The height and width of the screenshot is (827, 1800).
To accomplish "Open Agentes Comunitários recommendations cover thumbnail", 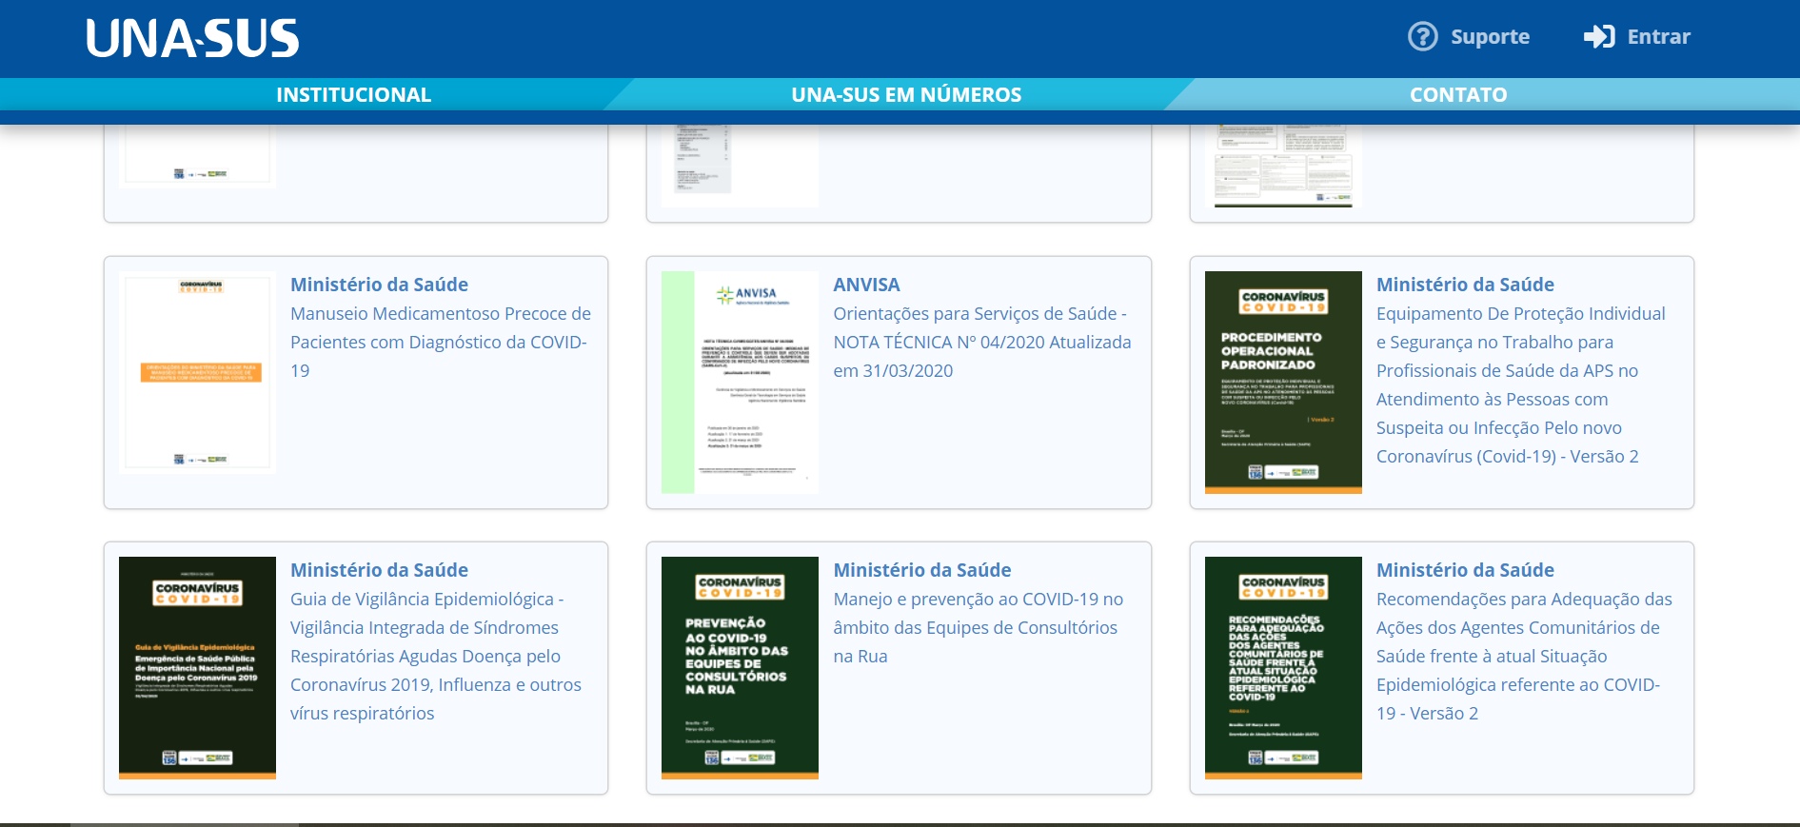I will [x=1282, y=667].
